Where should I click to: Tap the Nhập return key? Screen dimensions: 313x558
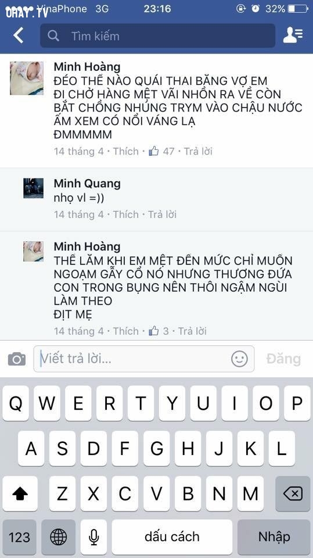pos(274,536)
